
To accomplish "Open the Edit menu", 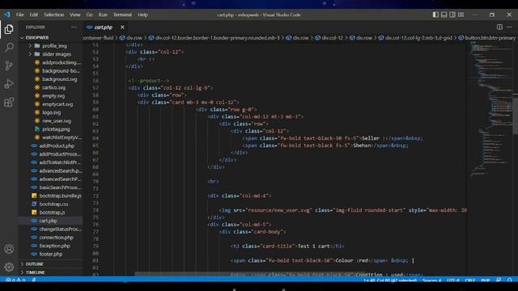I will click(x=34, y=15).
